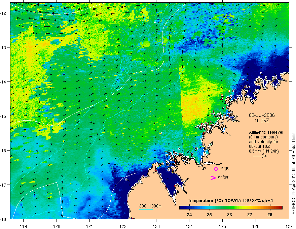The height and width of the screenshot is (229, 296).
Task: Click the cyan 200m depth contour legend line
Action: [x=146, y=209]
